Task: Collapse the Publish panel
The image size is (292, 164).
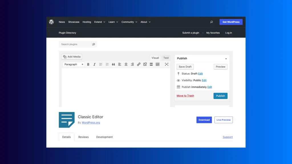Action: (x=226, y=58)
